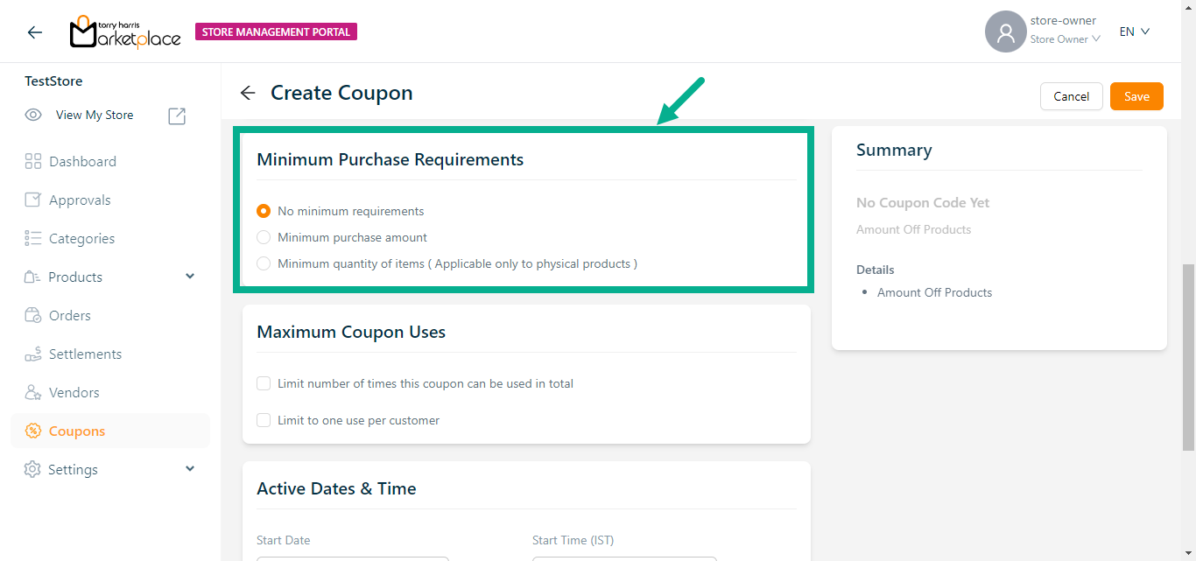Click the page vertical scrollbar
Viewport: 1196px width, 561px height.
coord(1188,357)
